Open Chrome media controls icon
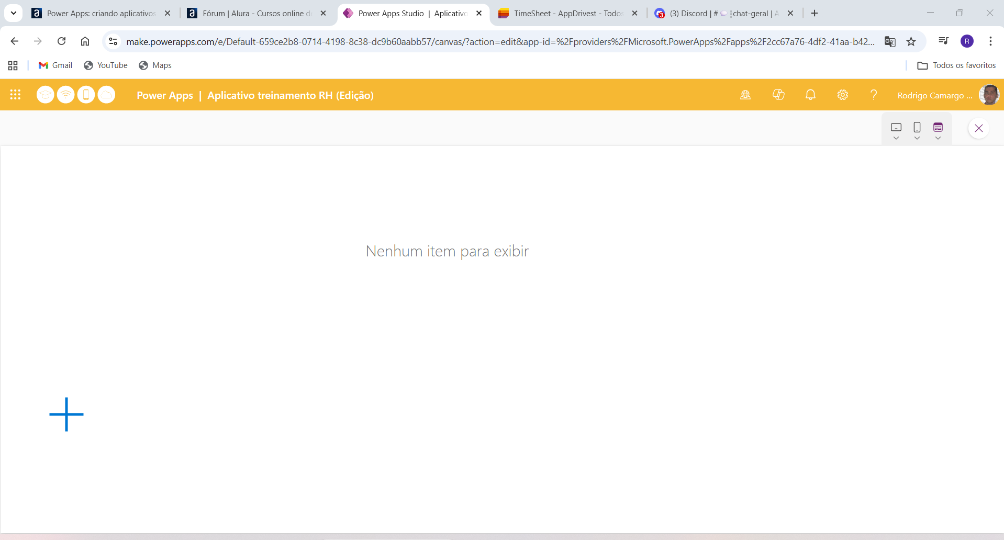 (x=943, y=41)
